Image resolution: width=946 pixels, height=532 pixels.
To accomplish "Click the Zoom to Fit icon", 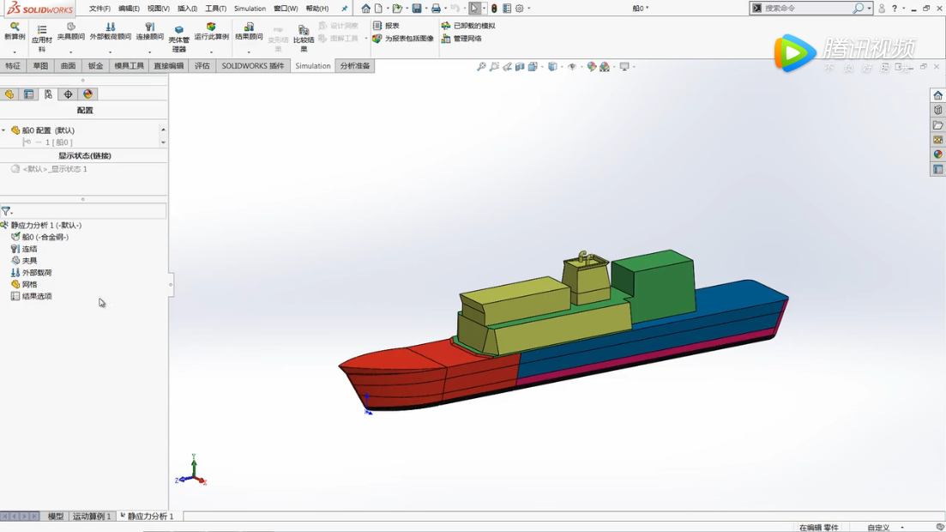I will (481, 66).
